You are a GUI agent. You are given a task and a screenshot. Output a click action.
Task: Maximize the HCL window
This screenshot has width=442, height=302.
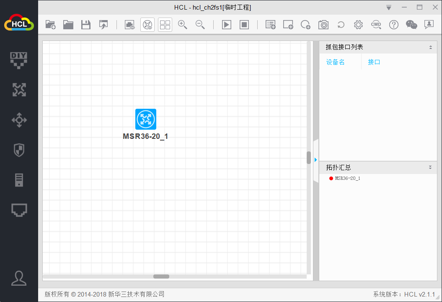419,8
